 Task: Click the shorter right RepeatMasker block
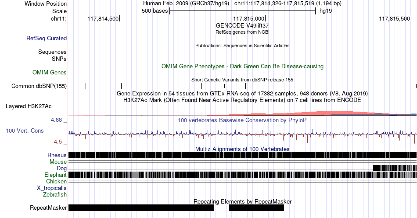256,207
